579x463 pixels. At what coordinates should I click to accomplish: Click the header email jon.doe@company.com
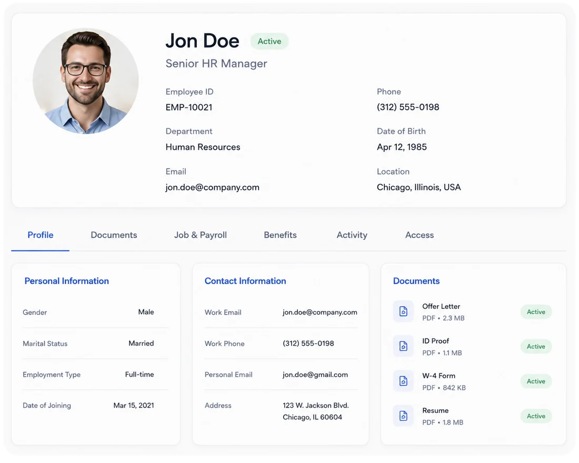(x=212, y=187)
